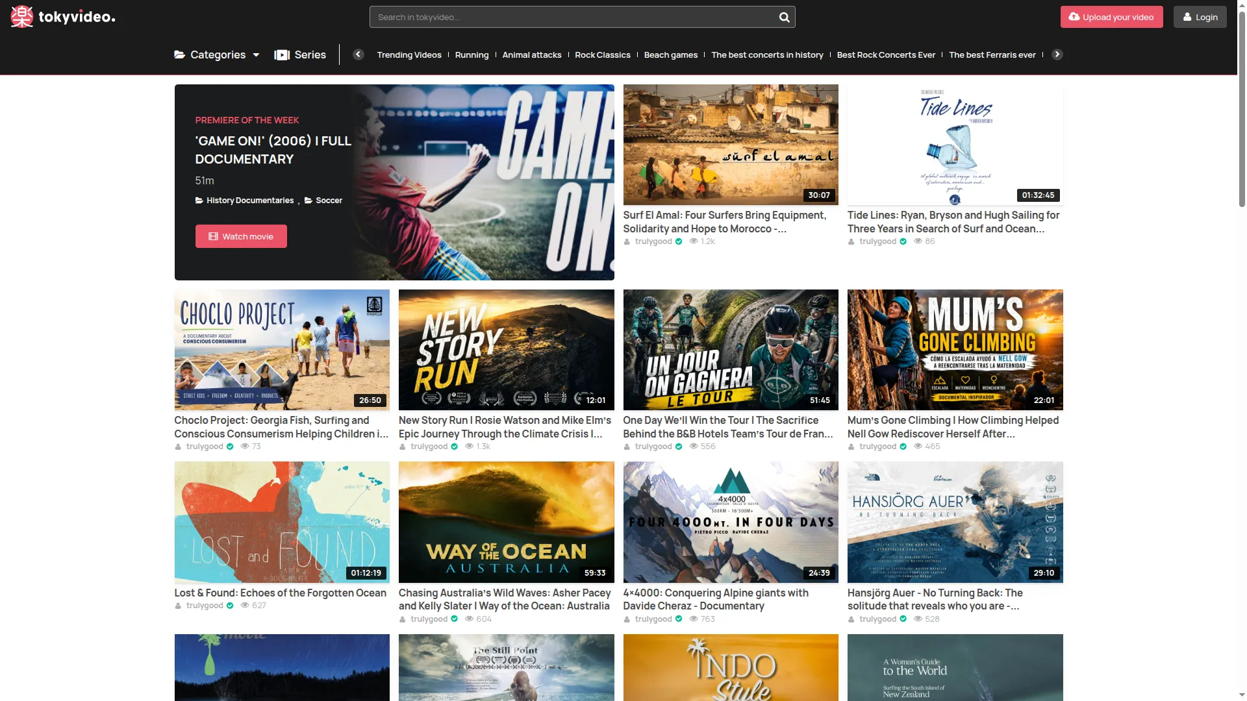1247x701 pixels.
Task: Click the Login button
Action: 1200,17
